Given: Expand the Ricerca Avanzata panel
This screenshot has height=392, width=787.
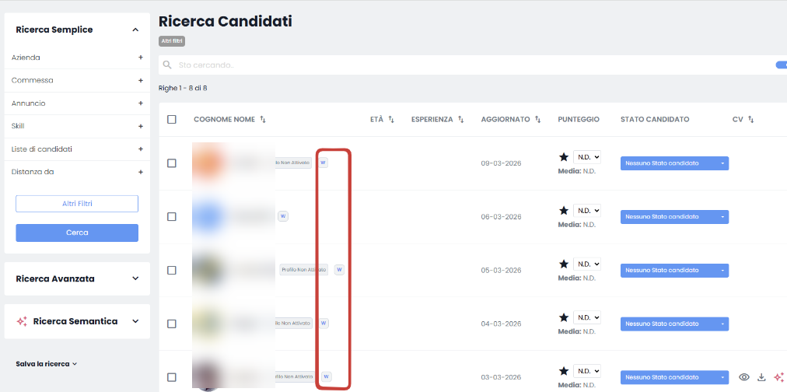Looking at the screenshot, I should coord(77,278).
